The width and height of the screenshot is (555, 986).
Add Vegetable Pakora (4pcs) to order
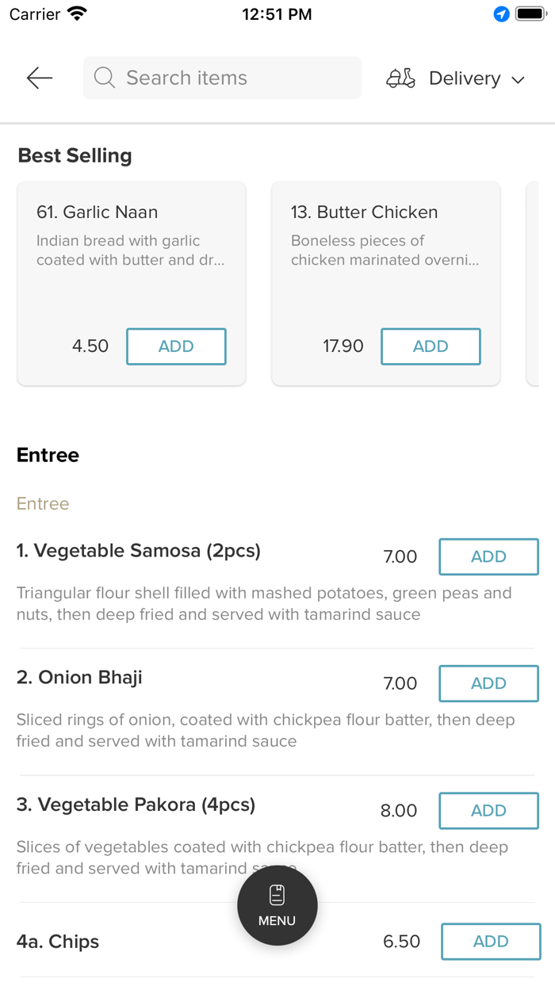click(488, 810)
